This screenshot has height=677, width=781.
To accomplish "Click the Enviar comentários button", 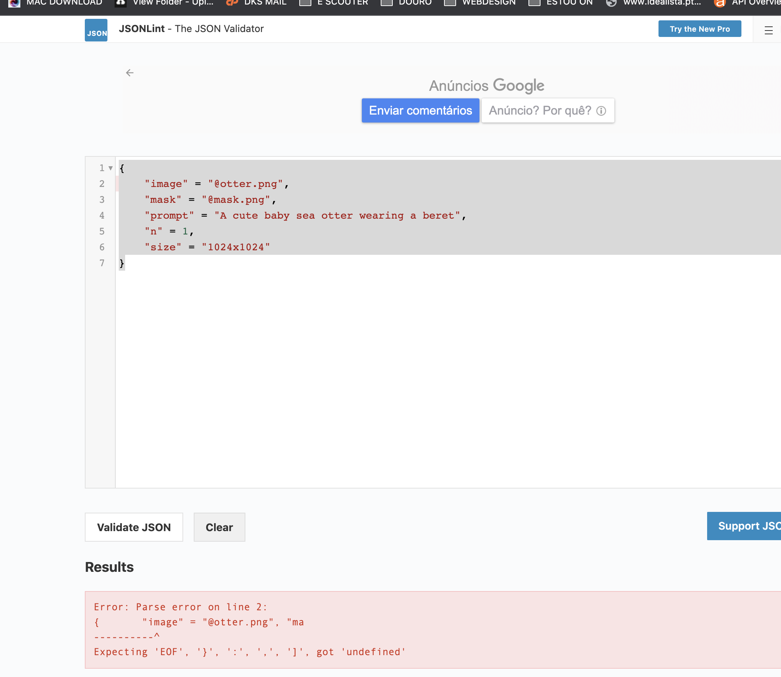I will (x=420, y=110).
